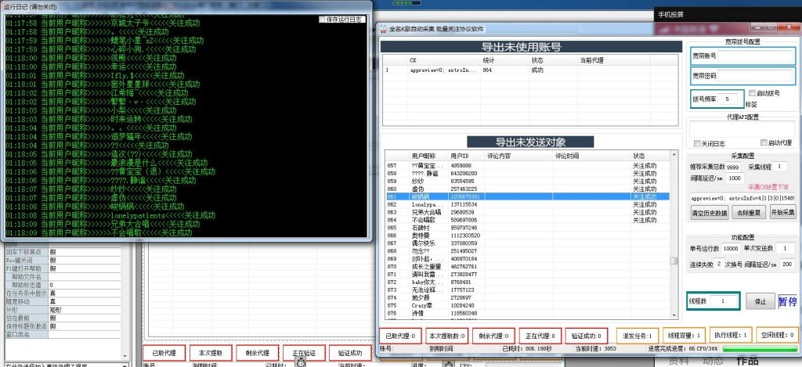The image size is (802, 367).
Task: Toggle the 关闭日志 checkbox
Action: click(x=697, y=143)
